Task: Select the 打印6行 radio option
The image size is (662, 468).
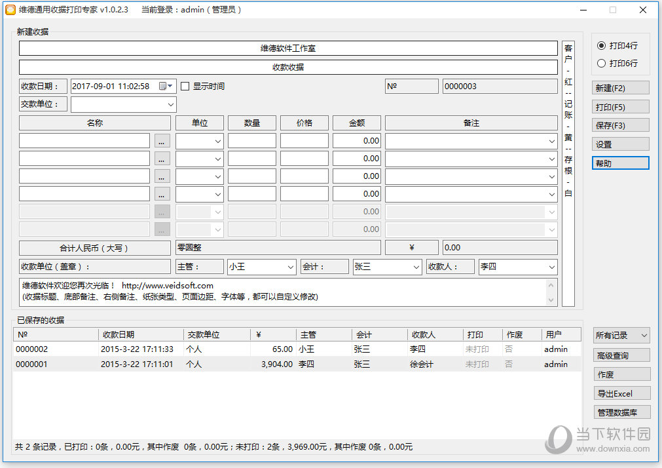Action: coord(601,64)
